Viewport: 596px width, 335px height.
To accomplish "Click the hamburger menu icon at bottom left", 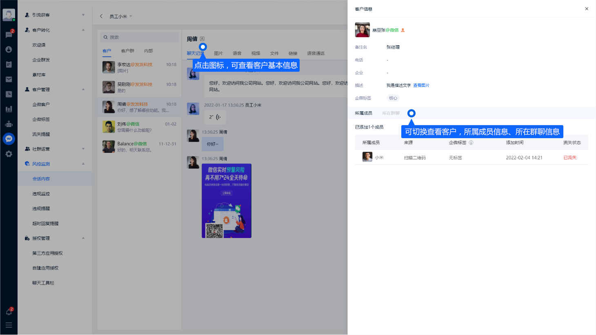I will (9, 325).
